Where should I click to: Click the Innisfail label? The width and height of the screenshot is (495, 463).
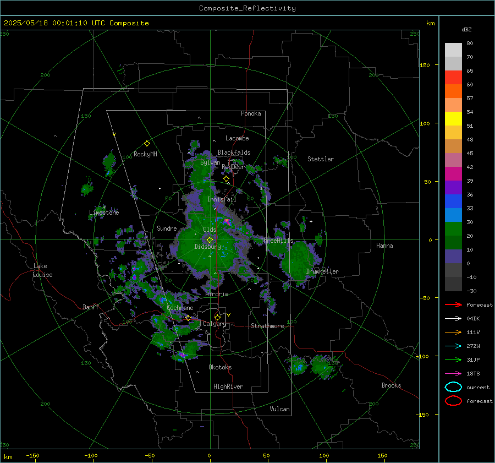[222, 199]
